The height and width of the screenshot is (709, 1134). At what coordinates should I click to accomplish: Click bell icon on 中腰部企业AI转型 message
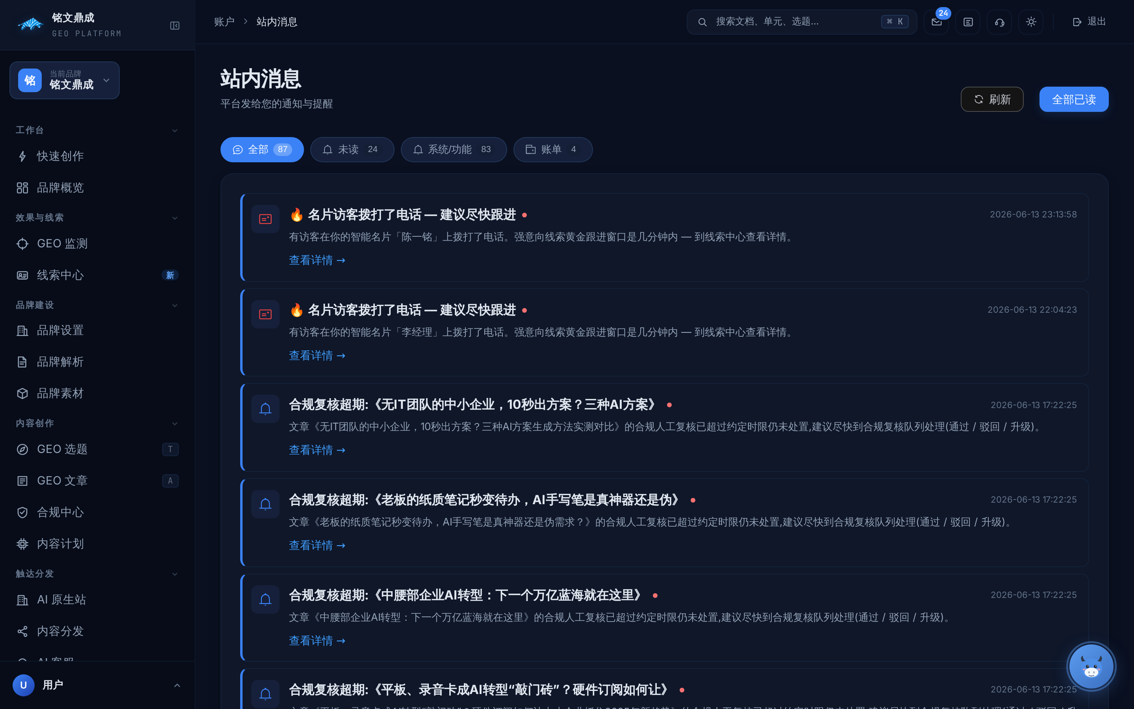click(x=265, y=599)
